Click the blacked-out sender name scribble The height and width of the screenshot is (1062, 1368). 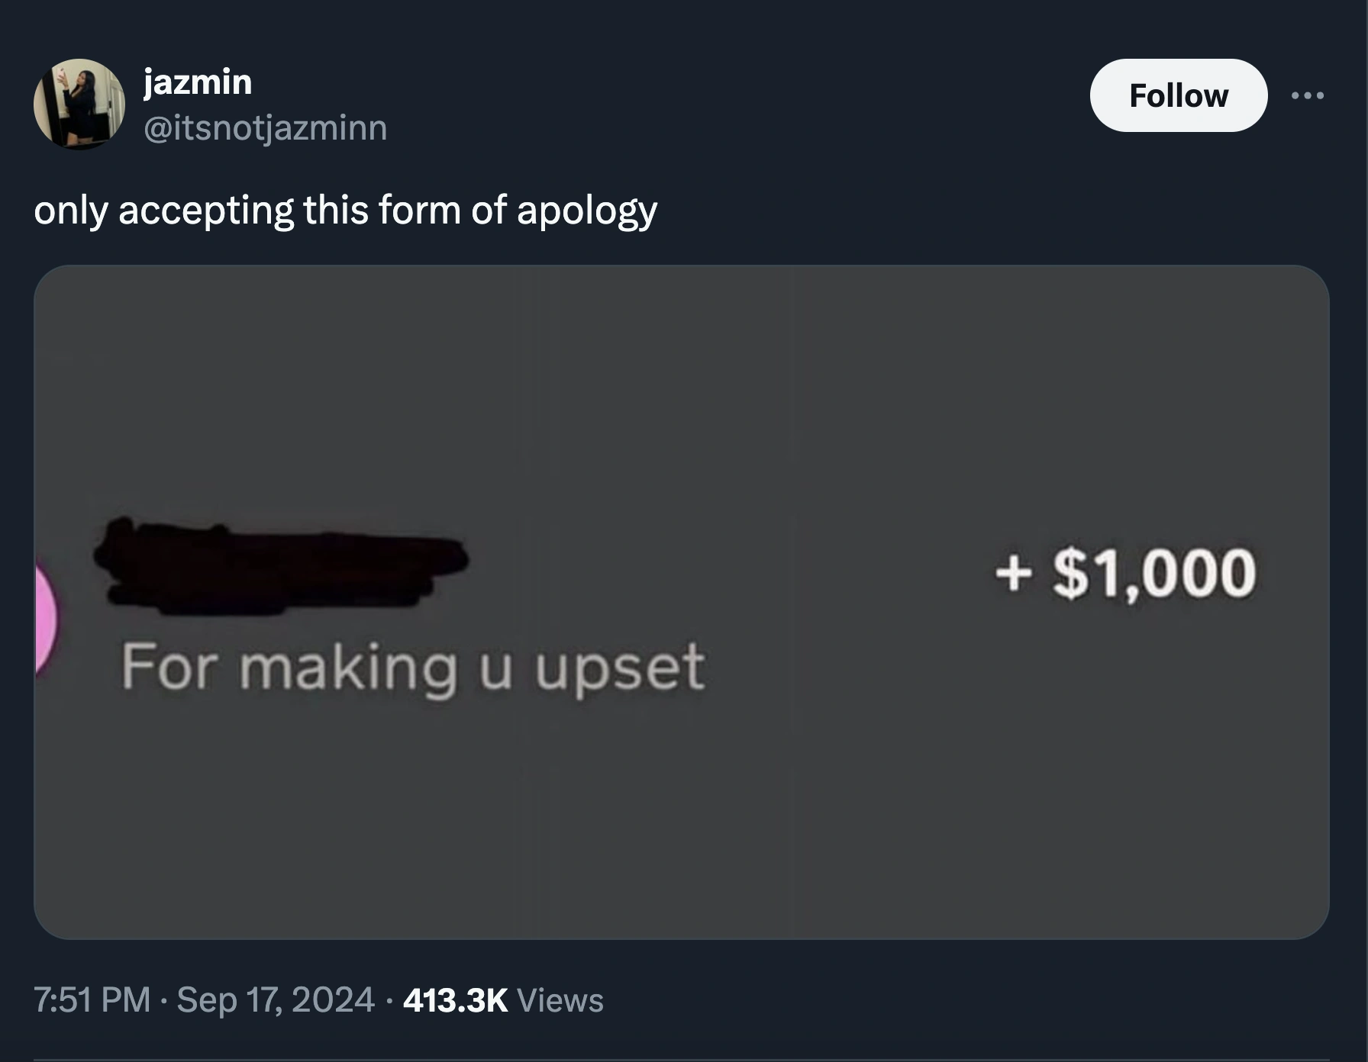pyautogui.click(x=280, y=564)
